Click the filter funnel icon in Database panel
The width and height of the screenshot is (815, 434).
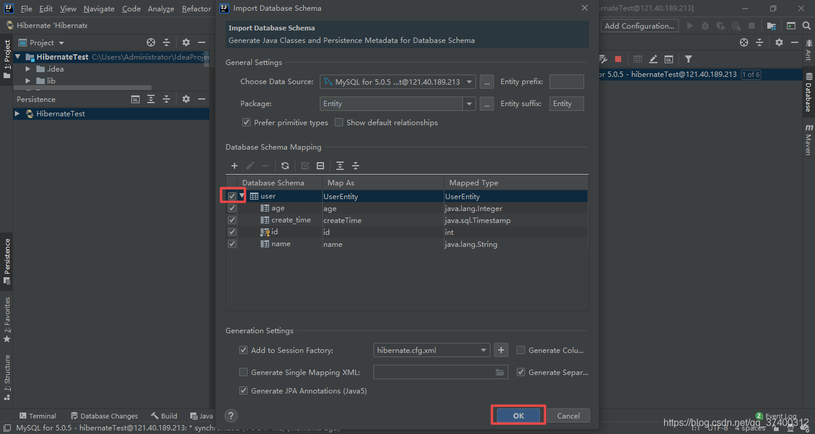[689, 59]
